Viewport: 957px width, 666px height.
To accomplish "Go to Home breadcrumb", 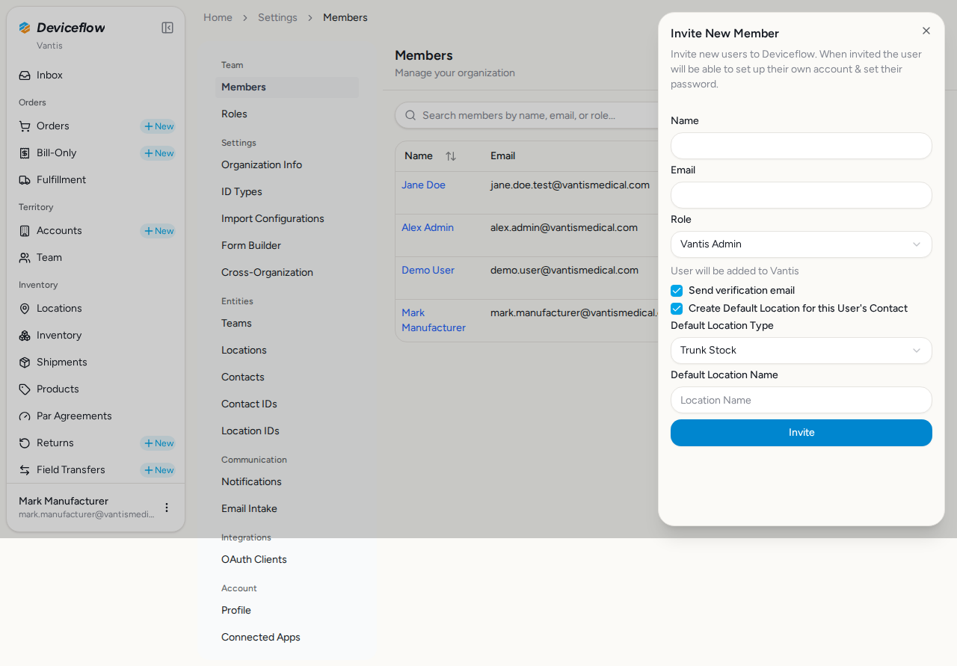I will point(218,17).
